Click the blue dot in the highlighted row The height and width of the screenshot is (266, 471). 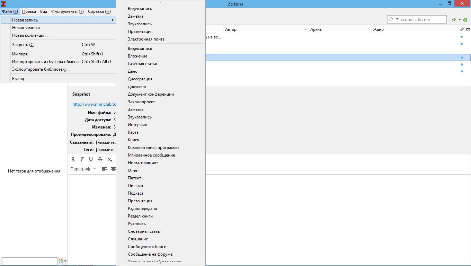462,57
